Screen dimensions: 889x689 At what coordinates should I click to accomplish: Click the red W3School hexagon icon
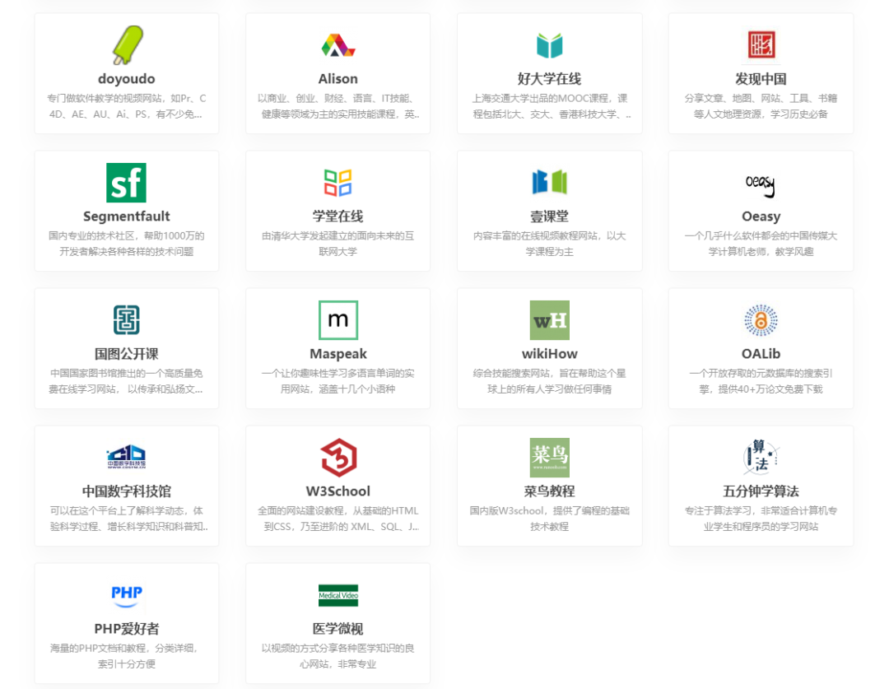[x=337, y=458]
